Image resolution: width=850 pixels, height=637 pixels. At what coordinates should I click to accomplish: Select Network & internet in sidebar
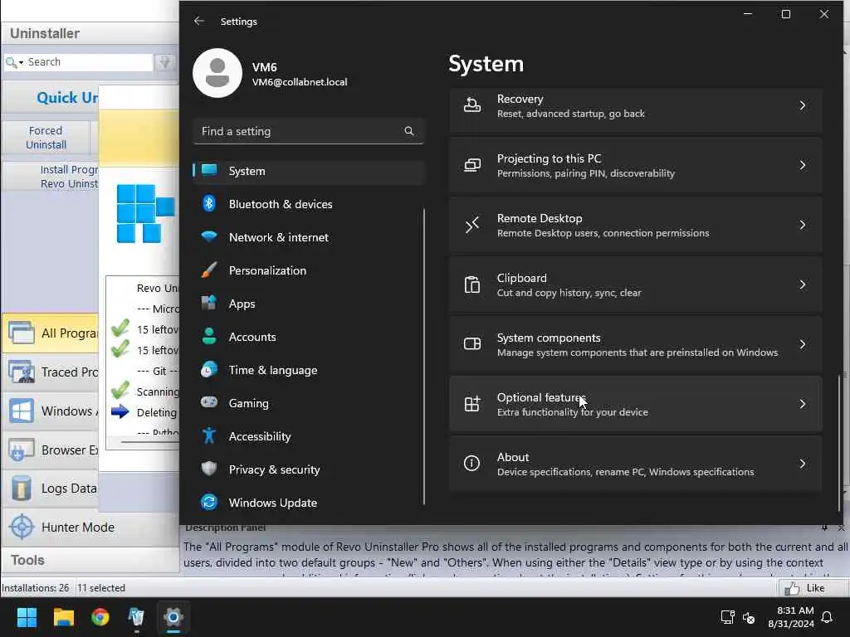[308, 237]
